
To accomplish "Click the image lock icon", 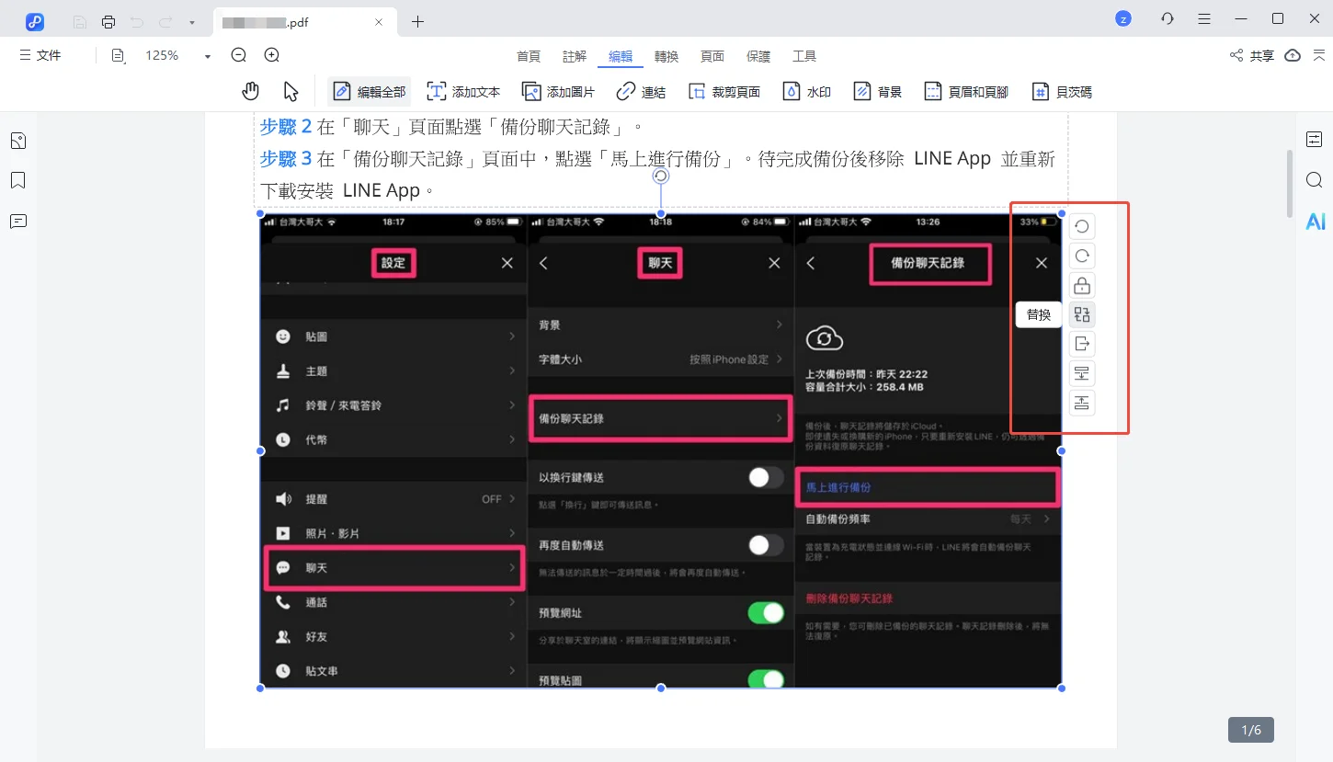I will pyautogui.click(x=1082, y=285).
